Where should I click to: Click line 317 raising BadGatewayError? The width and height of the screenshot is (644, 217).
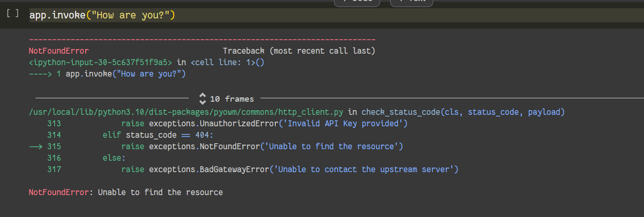point(252,169)
